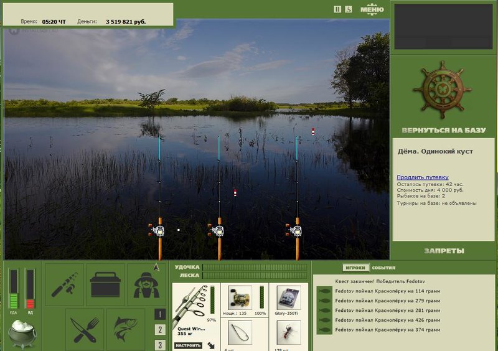Click the fish icon beside 279 грамм entry

(324, 301)
